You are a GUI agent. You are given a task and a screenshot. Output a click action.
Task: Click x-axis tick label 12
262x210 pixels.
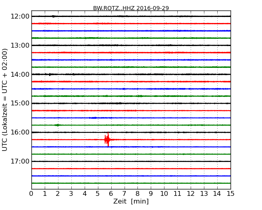click(191, 194)
